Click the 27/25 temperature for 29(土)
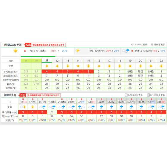This screenshot has width=167, height=167. point(151,120)
